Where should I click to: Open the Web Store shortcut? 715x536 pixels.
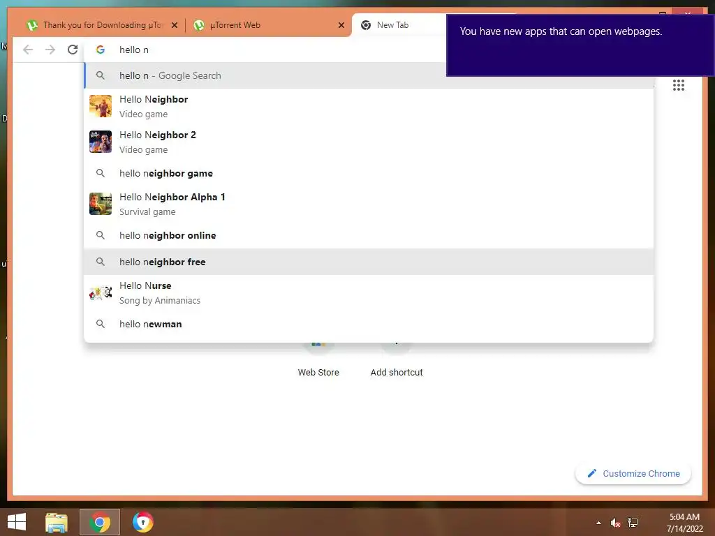[318, 360]
